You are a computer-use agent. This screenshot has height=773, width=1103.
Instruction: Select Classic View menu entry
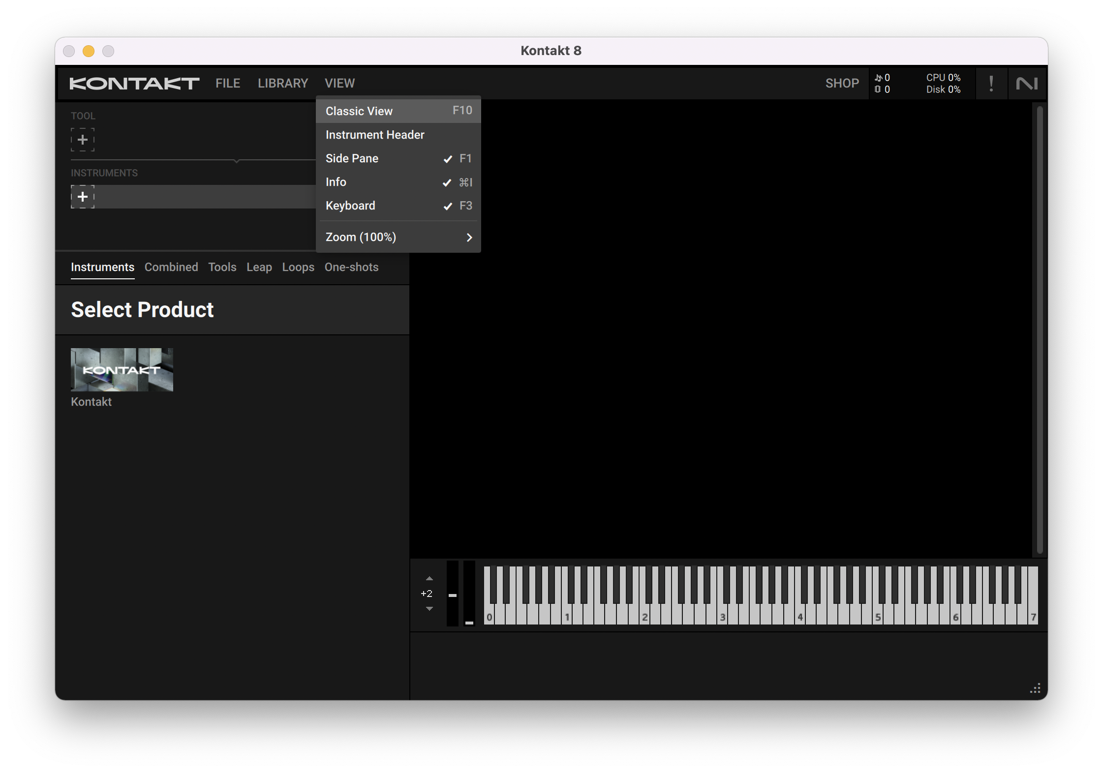[398, 111]
